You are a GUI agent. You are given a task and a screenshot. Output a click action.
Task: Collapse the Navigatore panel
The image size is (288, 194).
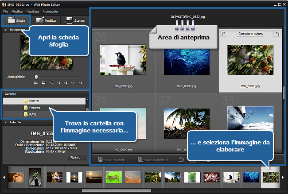[5, 30]
